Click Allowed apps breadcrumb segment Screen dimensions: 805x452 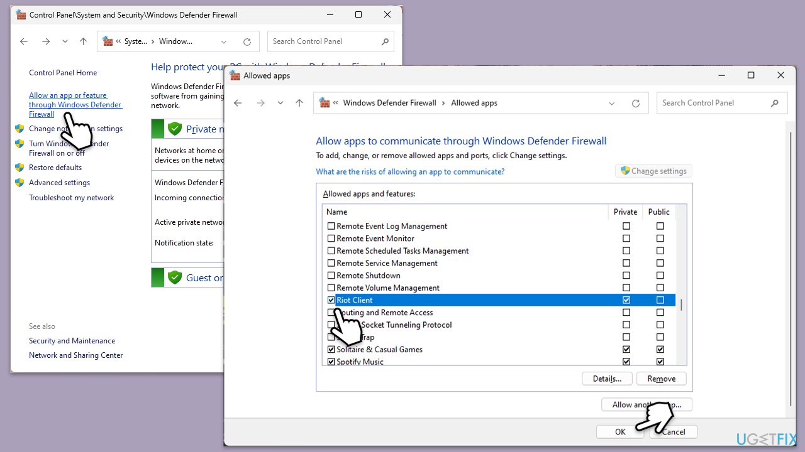point(474,103)
